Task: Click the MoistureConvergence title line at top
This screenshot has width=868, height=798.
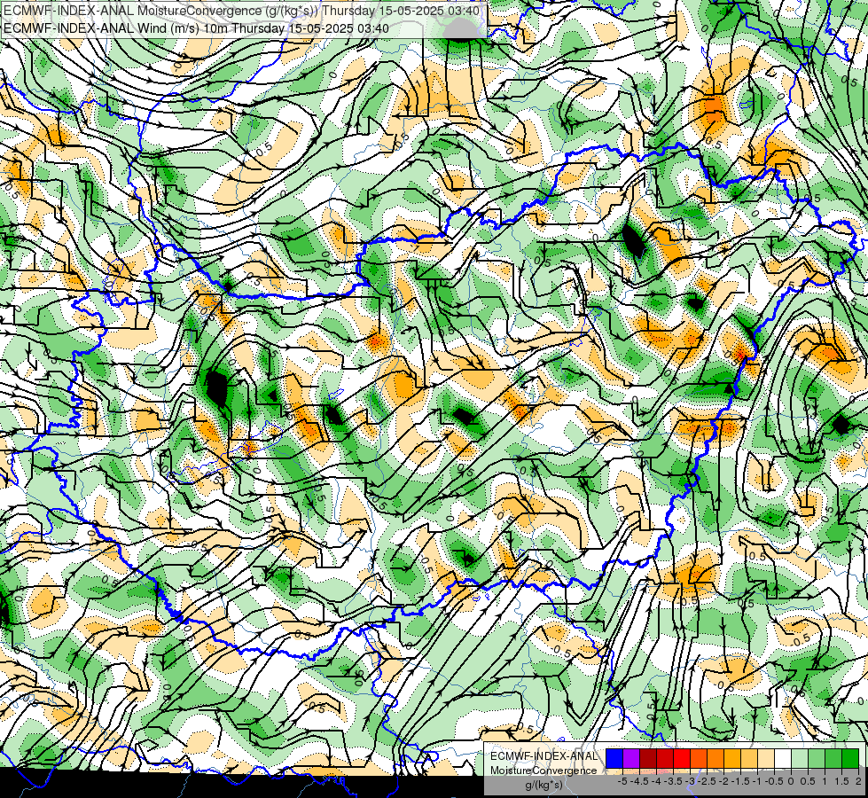Action: click(x=242, y=10)
